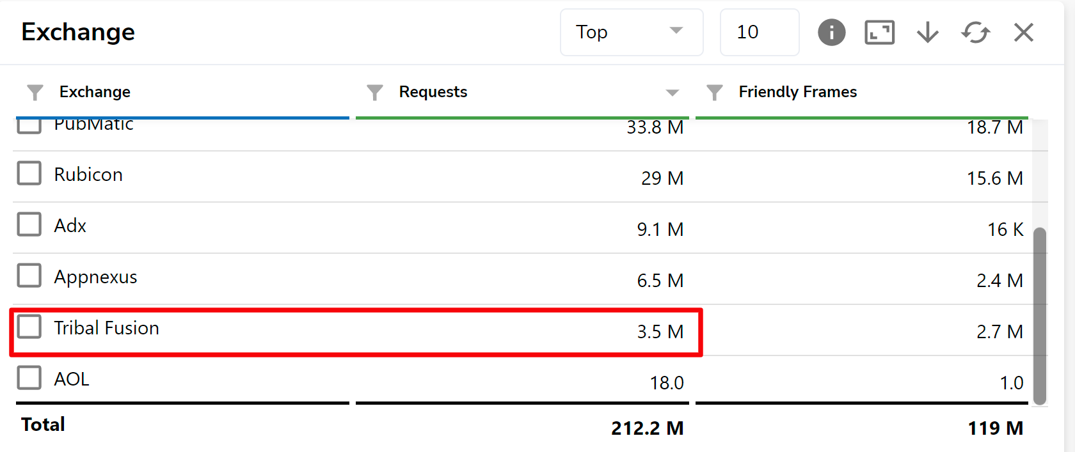Select the Appnexus checkbox
The height and width of the screenshot is (452, 1075).
coord(29,276)
